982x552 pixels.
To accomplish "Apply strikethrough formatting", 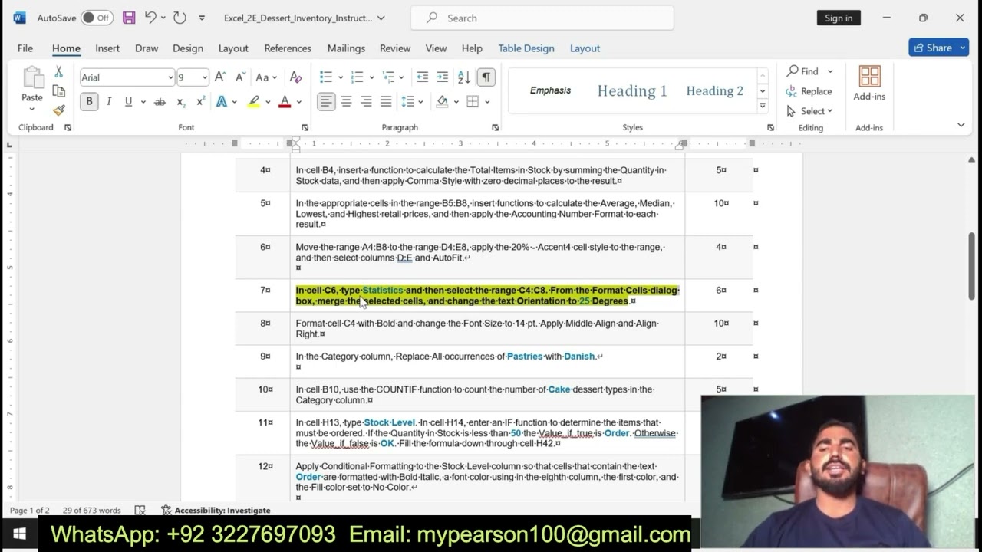I will point(160,102).
